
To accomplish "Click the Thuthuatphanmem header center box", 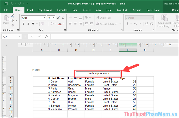I will pos(98,74).
